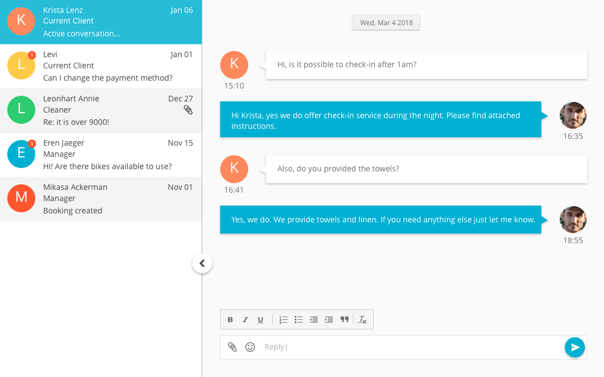Insert a numbered list

point(283,320)
